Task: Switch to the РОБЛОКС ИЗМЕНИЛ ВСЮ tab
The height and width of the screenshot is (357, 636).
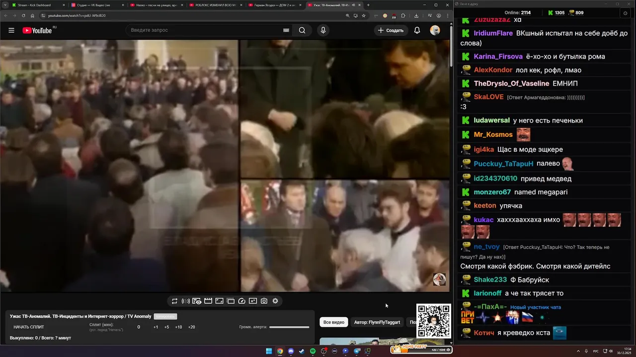Action: tap(216, 5)
